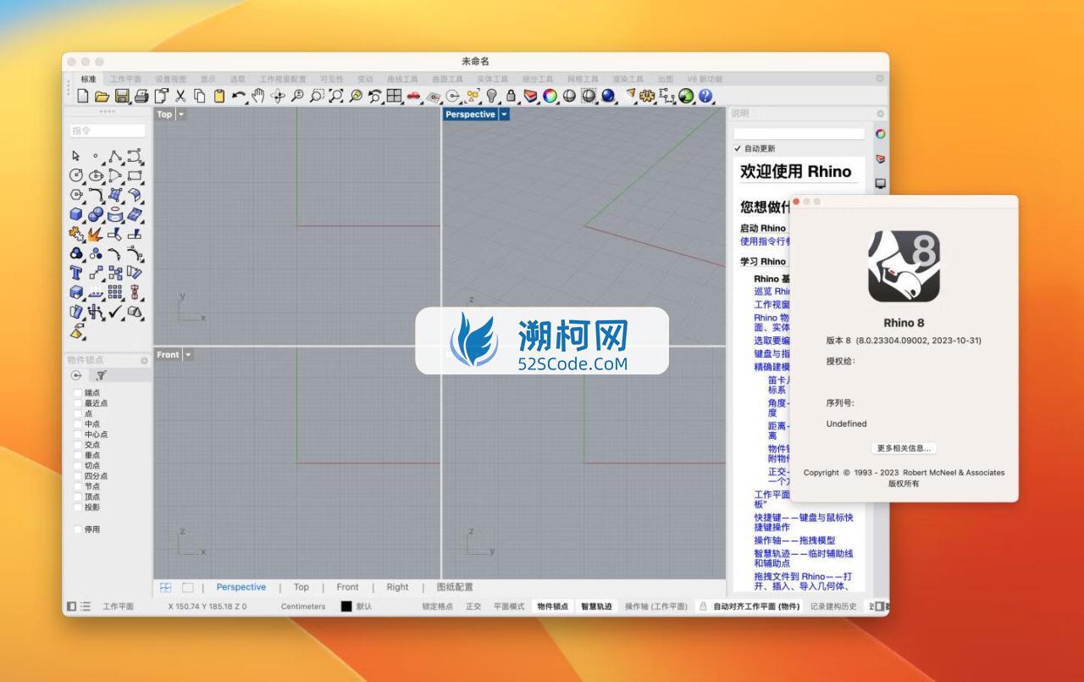Enable the 垂点 object snap checkbox
Screen dimensions: 1084x682
pos(78,455)
